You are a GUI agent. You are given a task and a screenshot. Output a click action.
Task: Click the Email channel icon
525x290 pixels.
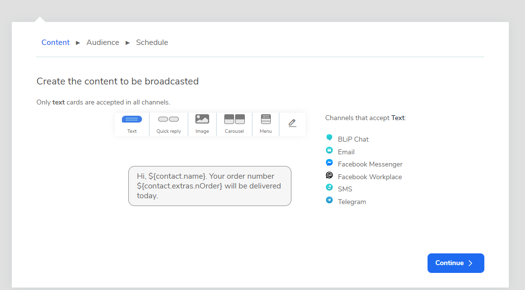point(330,151)
